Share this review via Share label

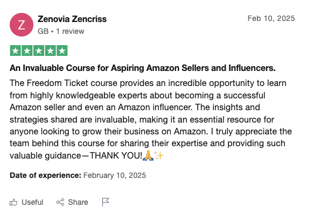coord(78,202)
